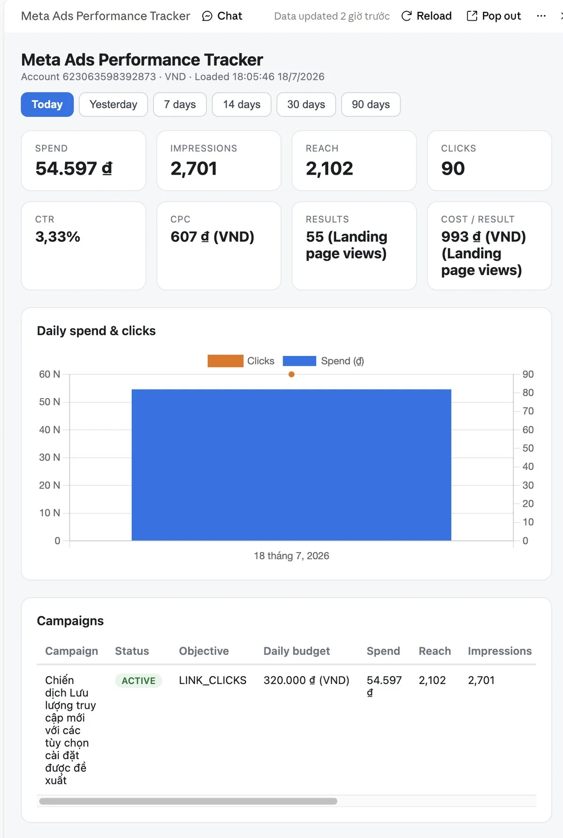
Task: Click the Objective column header
Action: tap(204, 651)
